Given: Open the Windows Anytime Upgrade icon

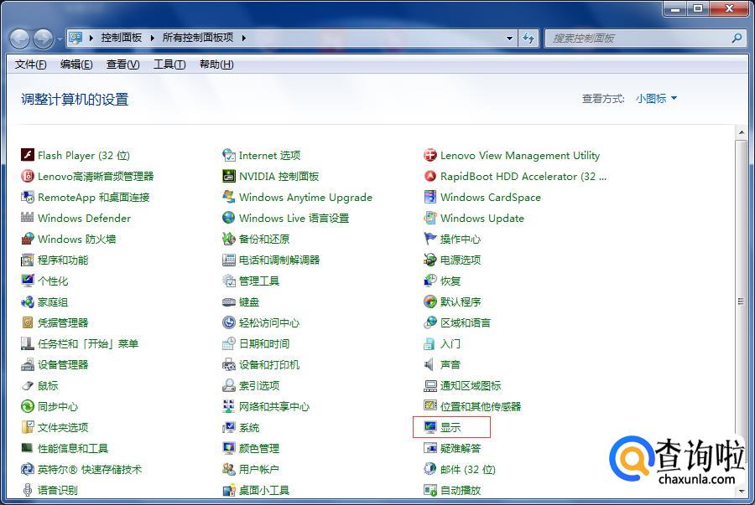Looking at the screenshot, I should 229,197.
